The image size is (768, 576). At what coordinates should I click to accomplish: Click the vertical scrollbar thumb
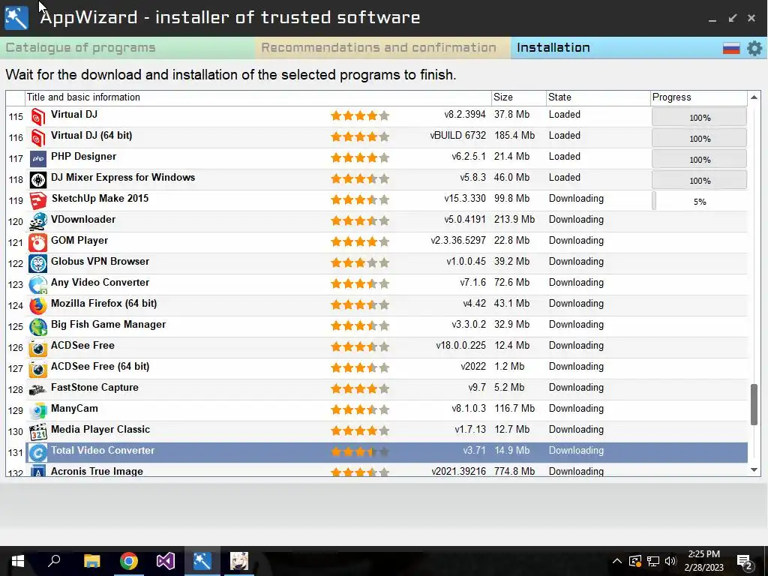coord(754,404)
